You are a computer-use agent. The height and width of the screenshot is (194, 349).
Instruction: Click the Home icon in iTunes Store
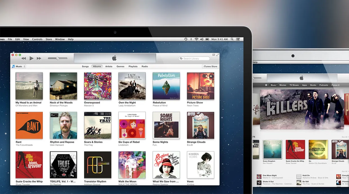(x=266, y=85)
